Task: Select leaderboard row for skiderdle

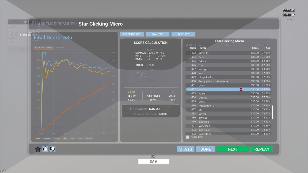Action: click(228, 122)
